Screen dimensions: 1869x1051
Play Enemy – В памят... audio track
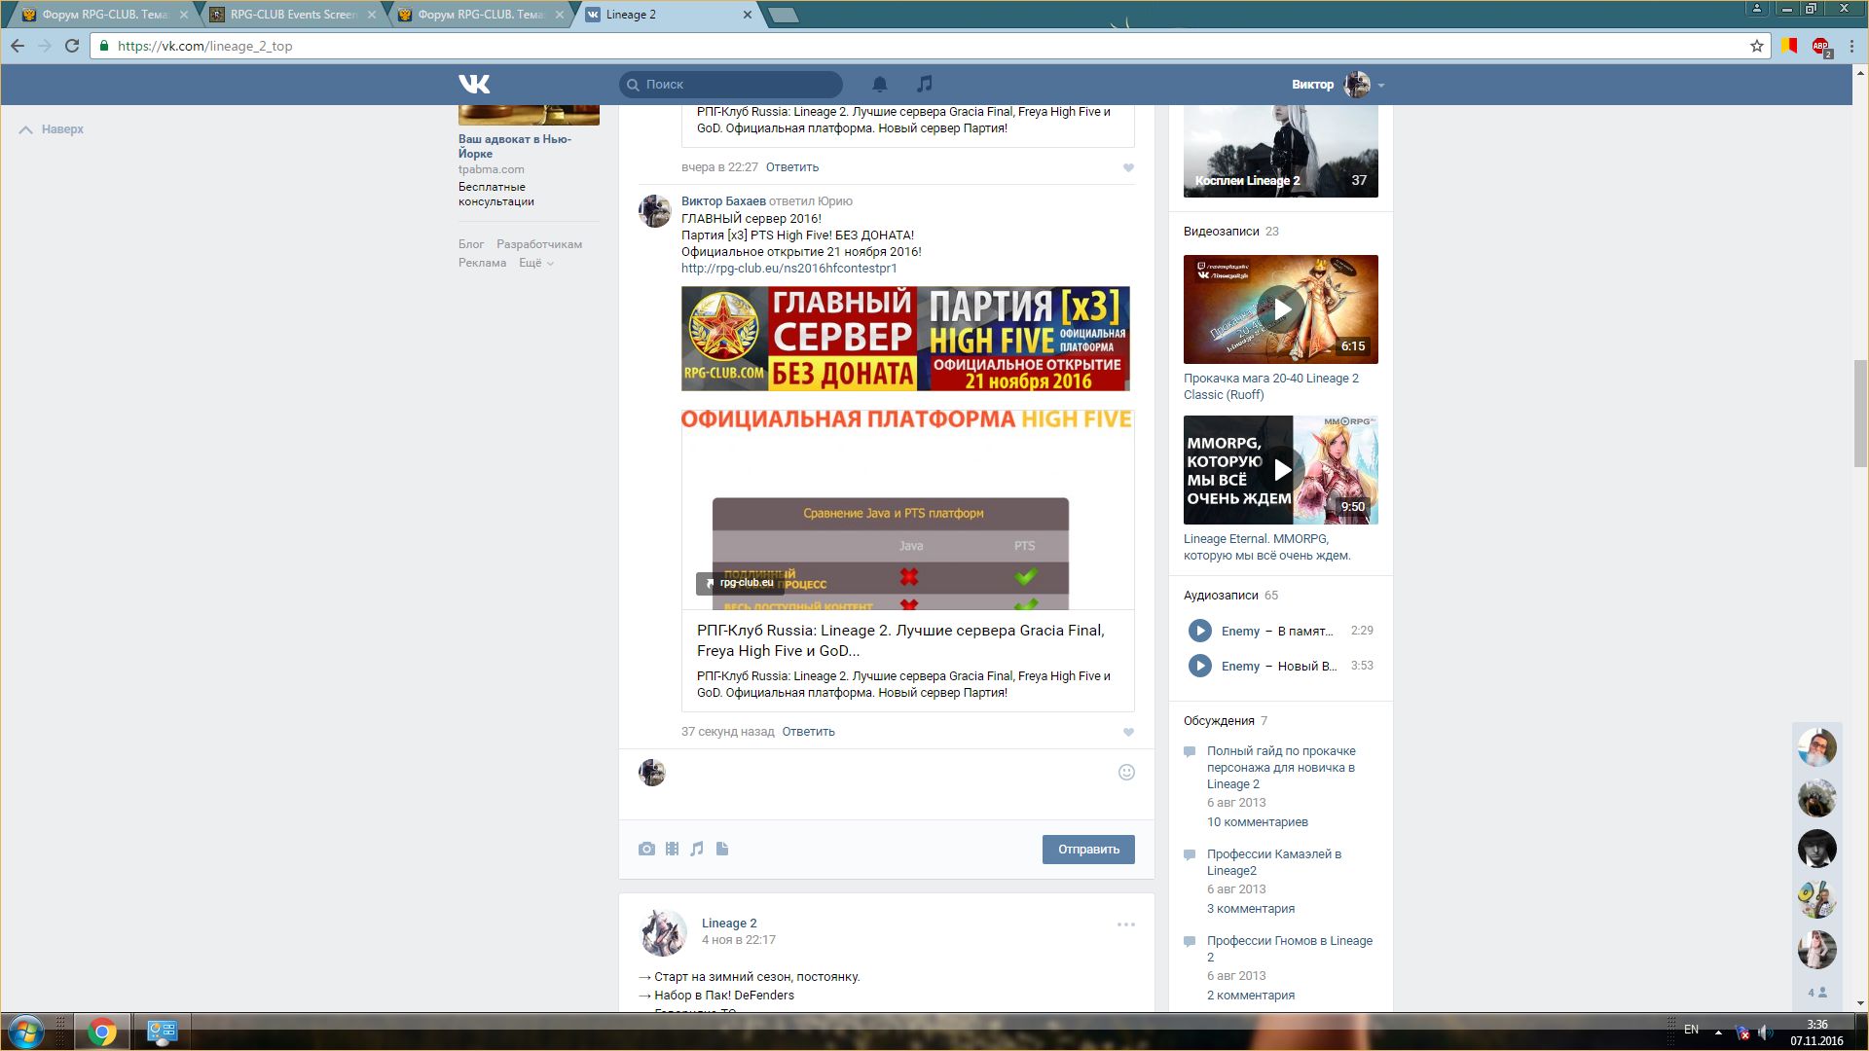[x=1199, y=631]
